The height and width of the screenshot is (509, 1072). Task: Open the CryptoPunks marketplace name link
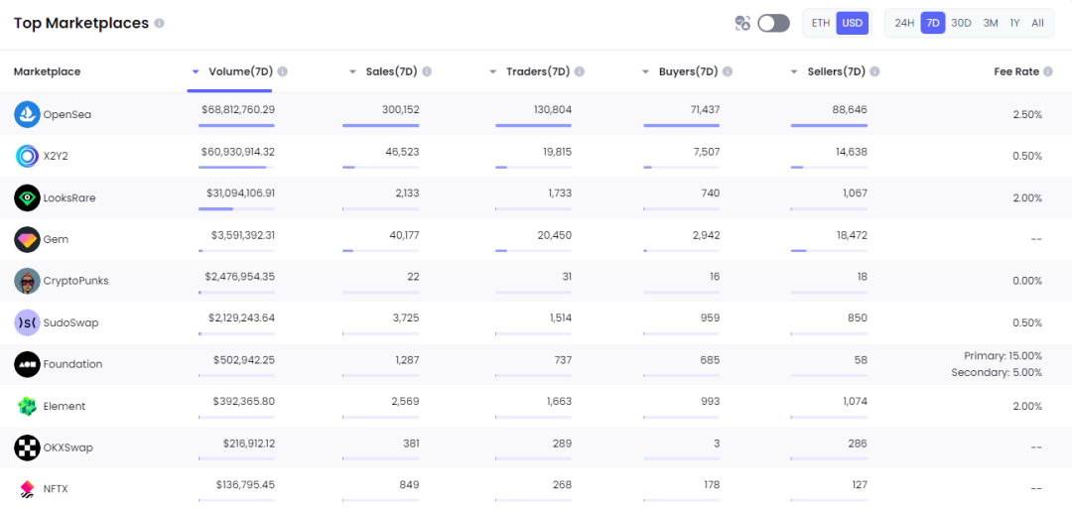click(x=75, y=281)
